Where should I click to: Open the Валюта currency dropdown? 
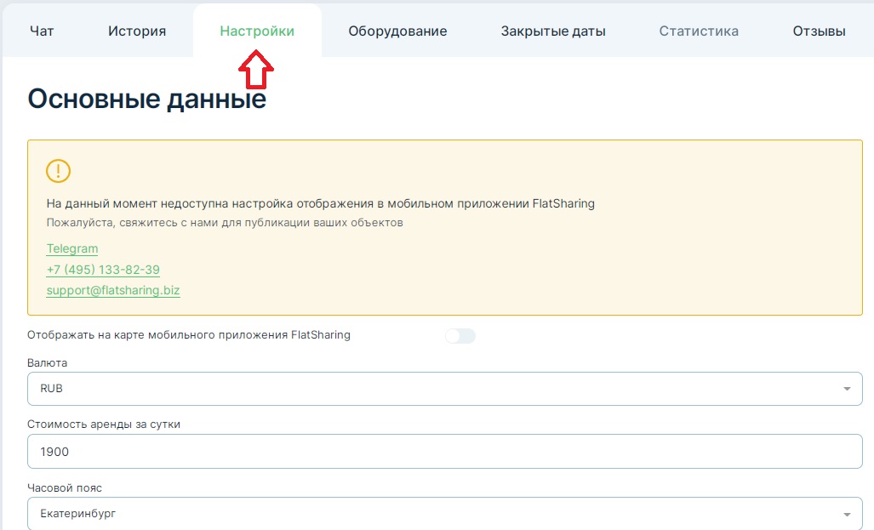tap(444, 389)
